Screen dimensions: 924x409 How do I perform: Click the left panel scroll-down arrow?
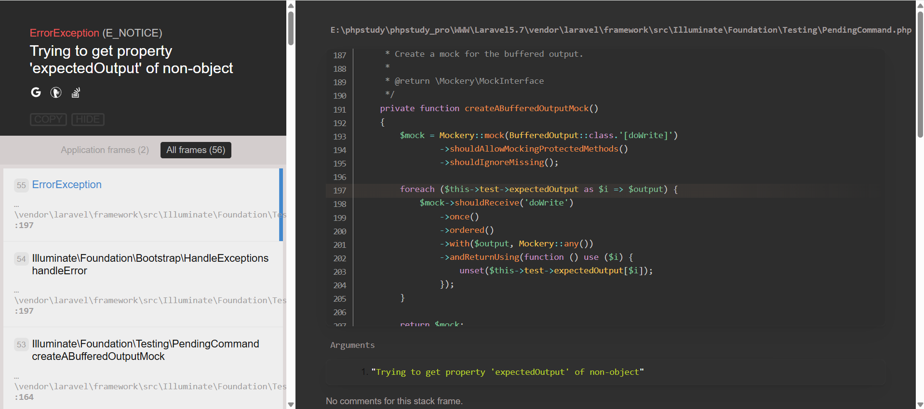click(291, 404)
